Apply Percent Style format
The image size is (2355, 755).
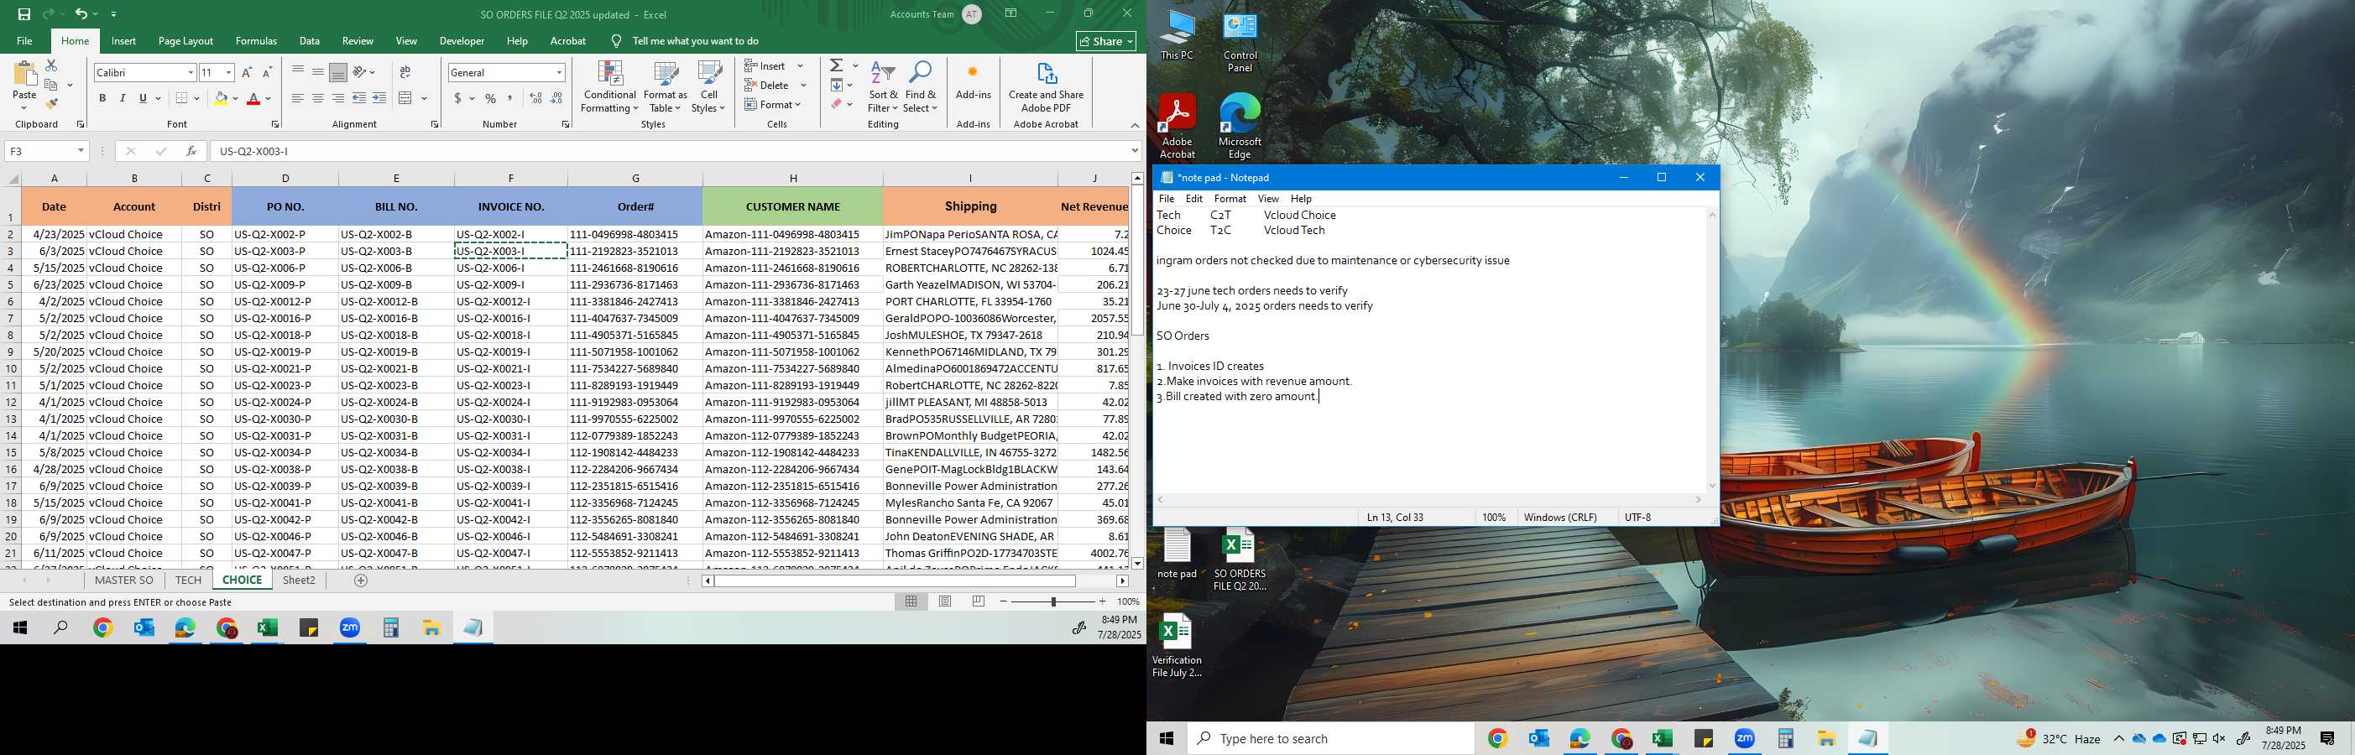(x=491, y=98)
